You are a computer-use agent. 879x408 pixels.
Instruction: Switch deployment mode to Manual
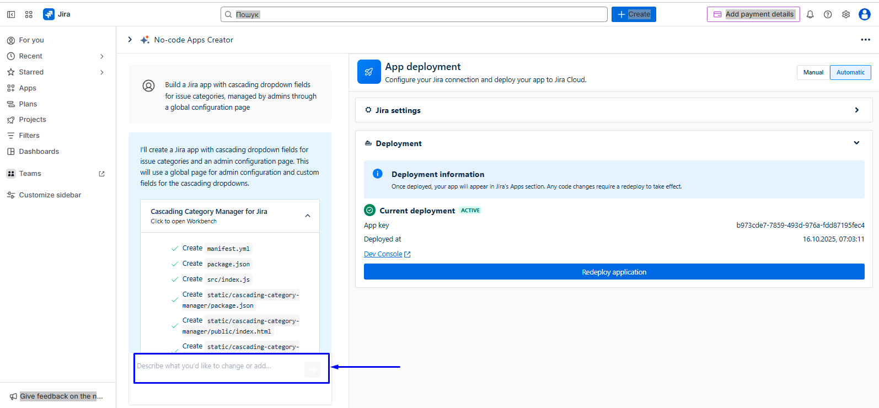[x=813, y=72]
